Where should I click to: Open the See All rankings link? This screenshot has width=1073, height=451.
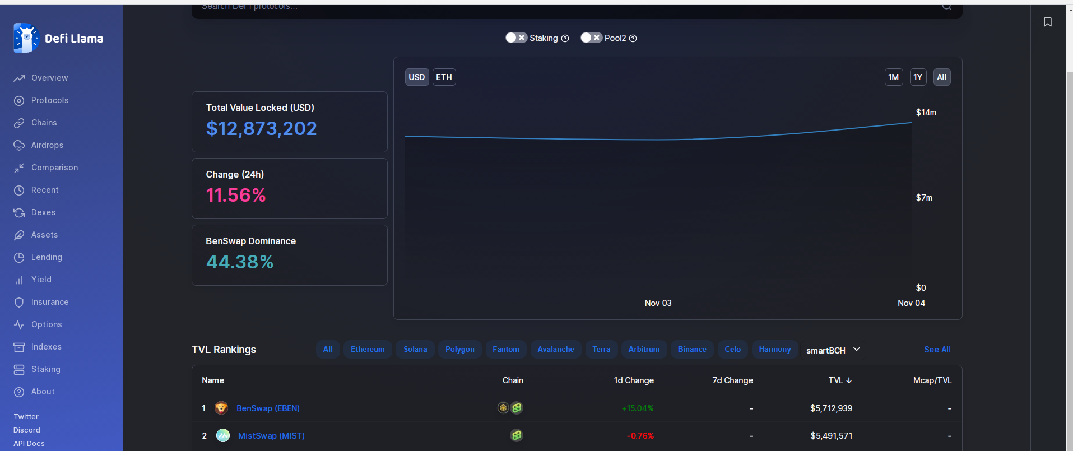coord(937,350)
